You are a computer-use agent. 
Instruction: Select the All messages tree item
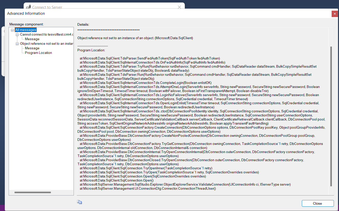[26, 30]
